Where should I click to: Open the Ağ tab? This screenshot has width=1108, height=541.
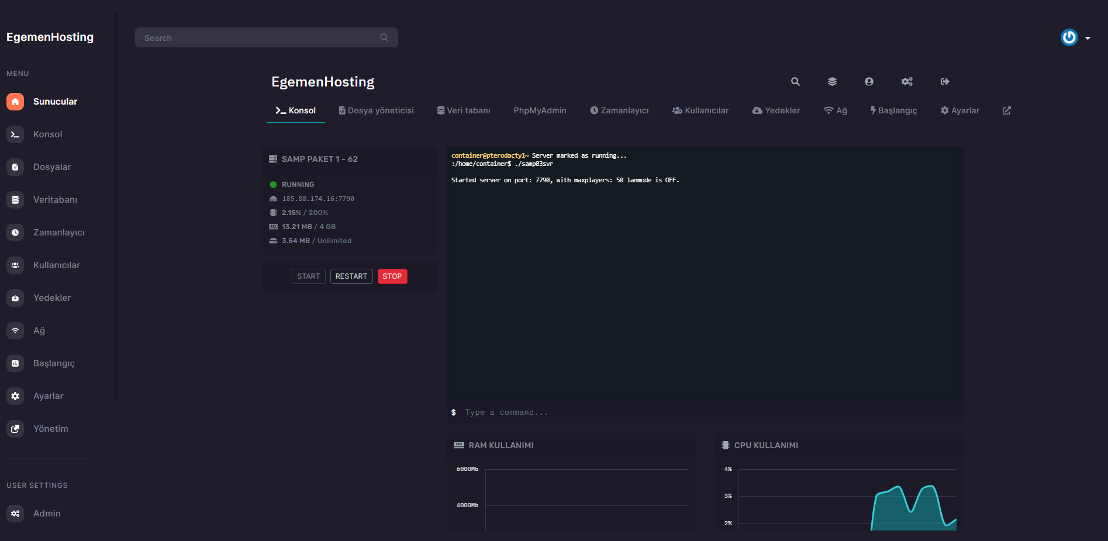click(x=836, y=110)
